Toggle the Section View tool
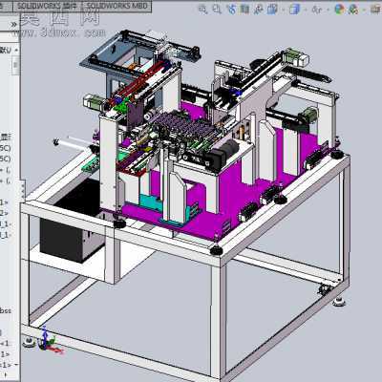 (x=245, y=10)
